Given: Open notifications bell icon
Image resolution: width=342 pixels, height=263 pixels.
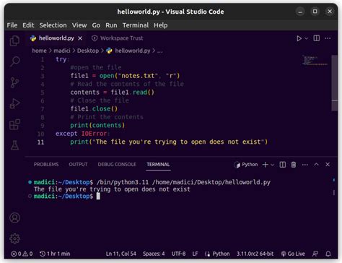Looking at the screenshot, I should click(x=328, y=254).
